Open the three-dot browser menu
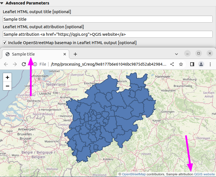Image resolution: width=216 pixels, height=177 pixels. [x=210, y=64]
